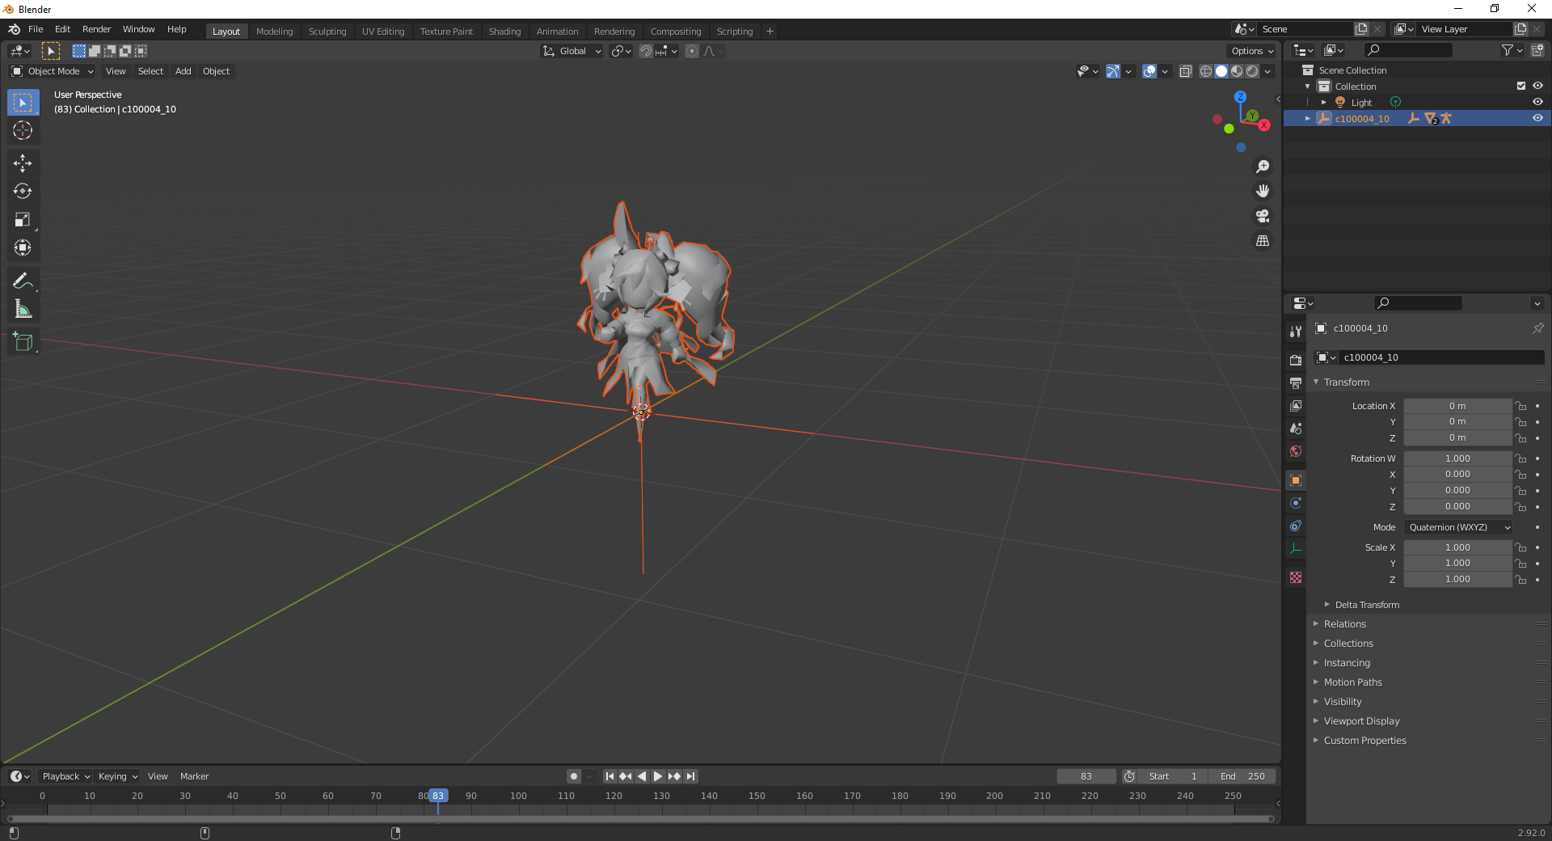This screenshot has height=841, width=1552.
Task: Expand the Delta Transform panel
Action: (1366, 604)
